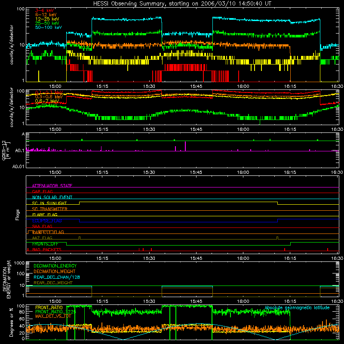Select the green FRONT_RATIO_1225 legend label
The width and height of the screenshot is (344, 344).
[x=55, y=312]
